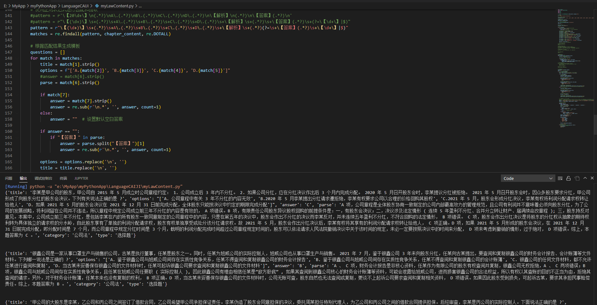Open the LanguageCAIJI breadcrumb folder

coord(75,6)
